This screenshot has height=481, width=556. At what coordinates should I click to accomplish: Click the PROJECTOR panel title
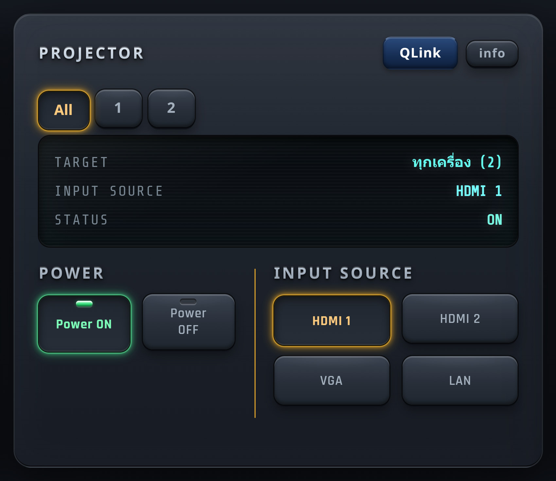pyautogui.click(x=92, y=53)
